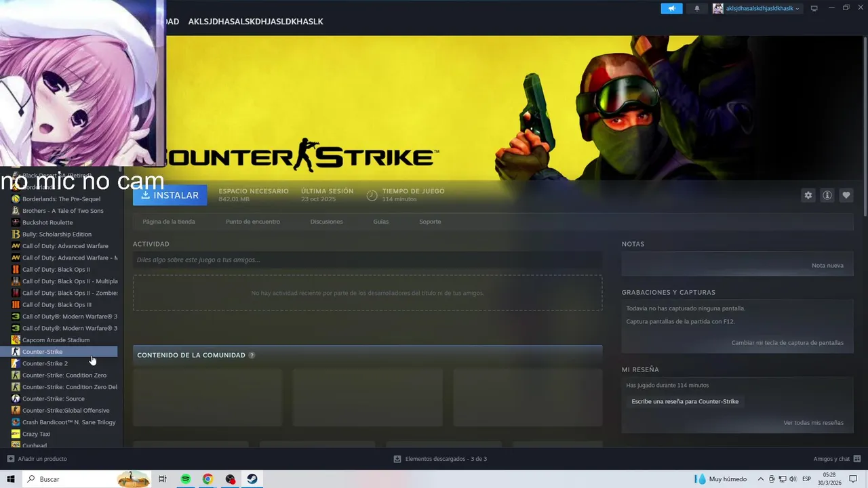Click the ESP language indicator
This screenshot has width=868, height=488.
pos(807,479)
